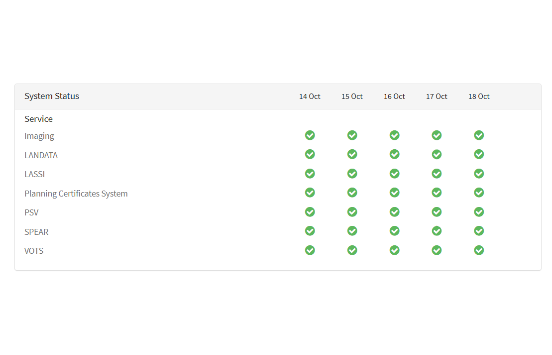Select the LASSI service name
Image resolution: width=552 pixels, height=355 pixels.
tap(34, 174)
